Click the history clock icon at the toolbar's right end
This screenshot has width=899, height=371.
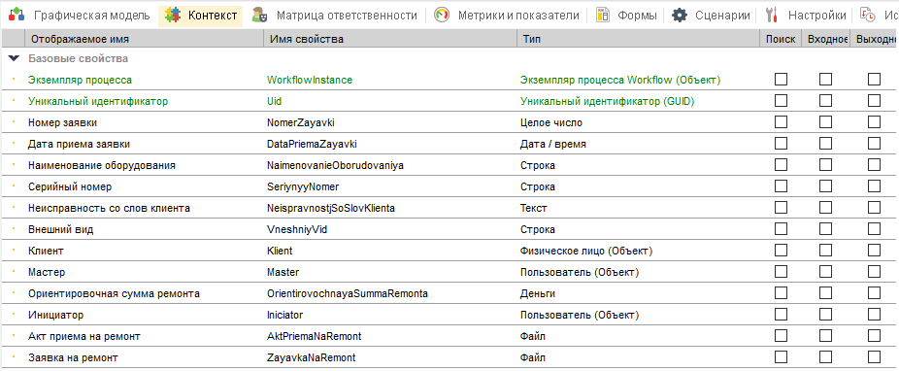(x=868, y=16)
